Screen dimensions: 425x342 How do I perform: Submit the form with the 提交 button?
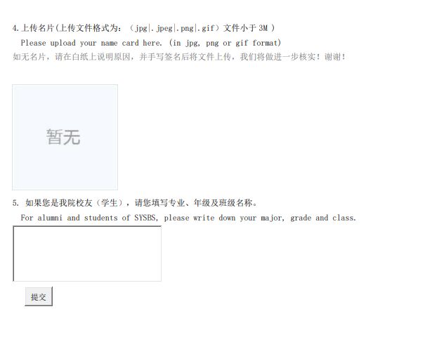click(x=39, y=297)
